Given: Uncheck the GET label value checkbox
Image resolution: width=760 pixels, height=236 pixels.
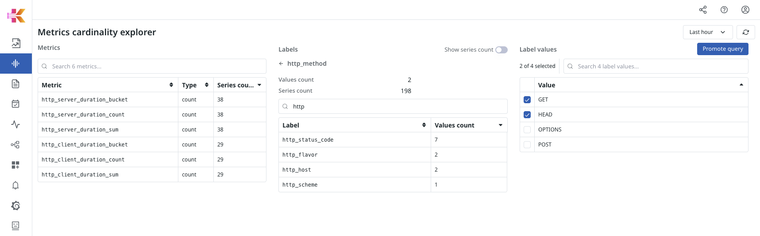Looking at the screenshot, I should tap(527, 100).
